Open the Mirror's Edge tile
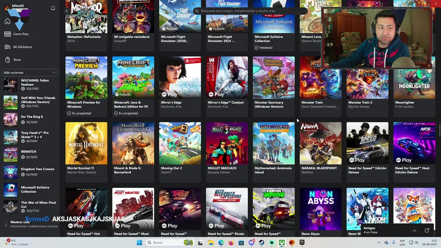Screen dimensions: 441x248 click(x=180, y=86)
